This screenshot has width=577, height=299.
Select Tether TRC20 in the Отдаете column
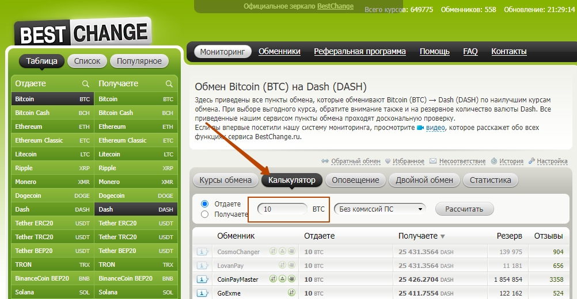52,237
